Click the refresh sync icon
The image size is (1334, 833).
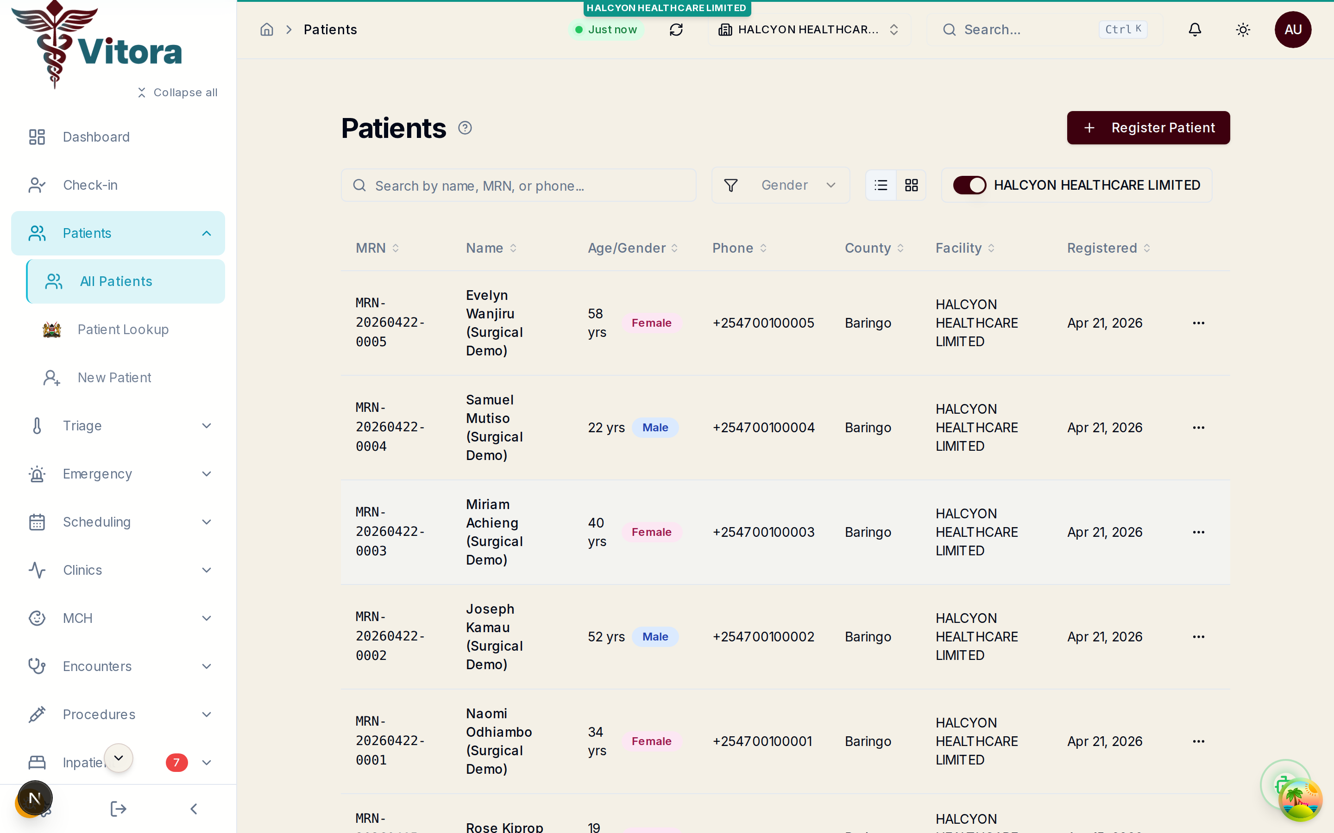[x=676, y=30]
